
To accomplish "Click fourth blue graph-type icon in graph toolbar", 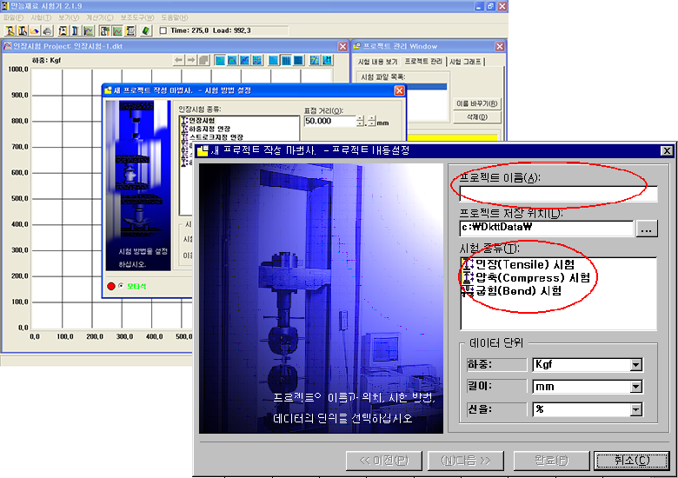I will (256, 60).
